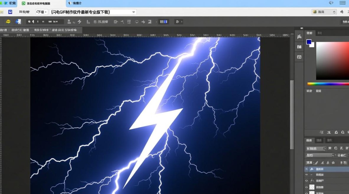Image resolution: width=349 pixels, height=194 pixels.
Task: Click the bottom grid icon in collapsed panel strip
Action: [299, 57]
